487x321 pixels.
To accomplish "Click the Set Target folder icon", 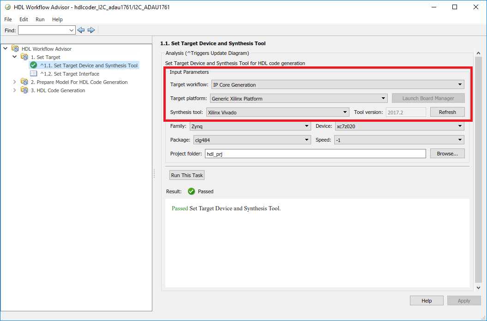I will tap(24, 57).
